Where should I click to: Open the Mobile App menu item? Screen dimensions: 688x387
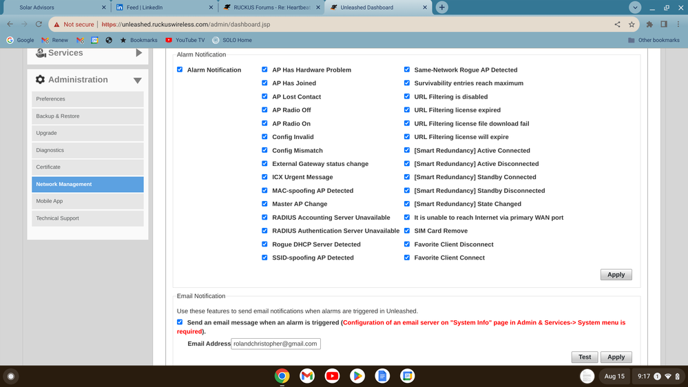[x=87, y=201]
